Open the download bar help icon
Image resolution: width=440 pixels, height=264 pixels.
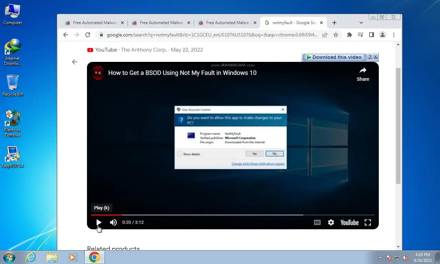(370, 57)
